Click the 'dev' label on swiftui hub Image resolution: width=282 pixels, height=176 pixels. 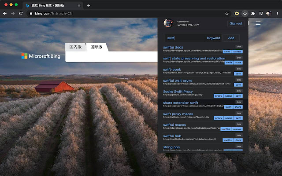point(239,135)
